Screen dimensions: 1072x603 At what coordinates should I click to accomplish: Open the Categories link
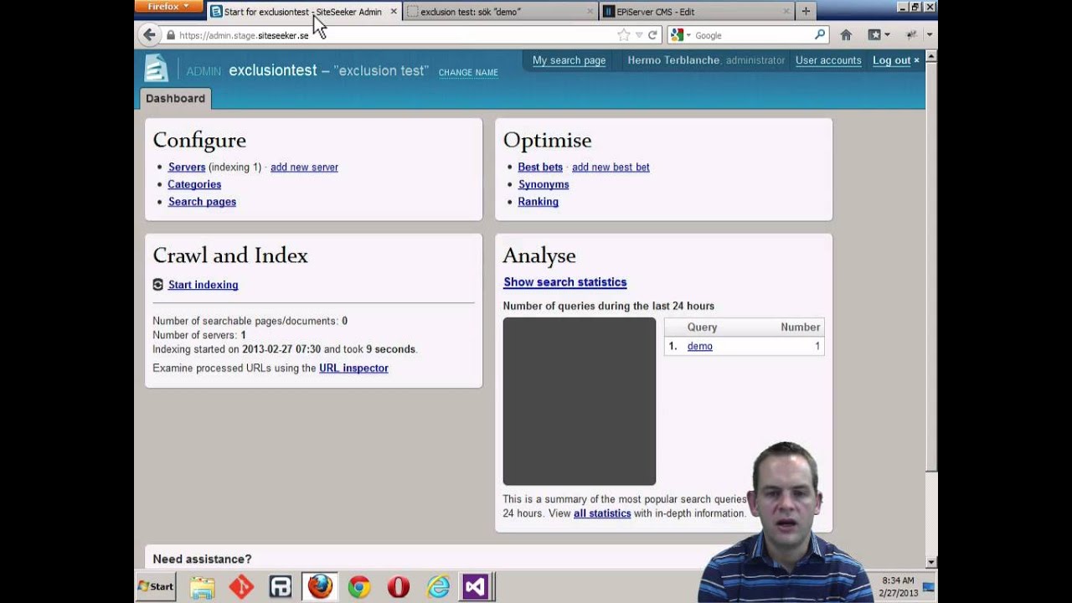tap(194, 184)
